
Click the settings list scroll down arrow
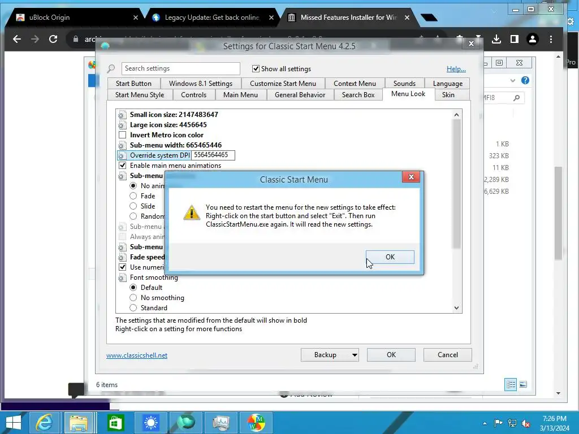(x=456, y=308)
